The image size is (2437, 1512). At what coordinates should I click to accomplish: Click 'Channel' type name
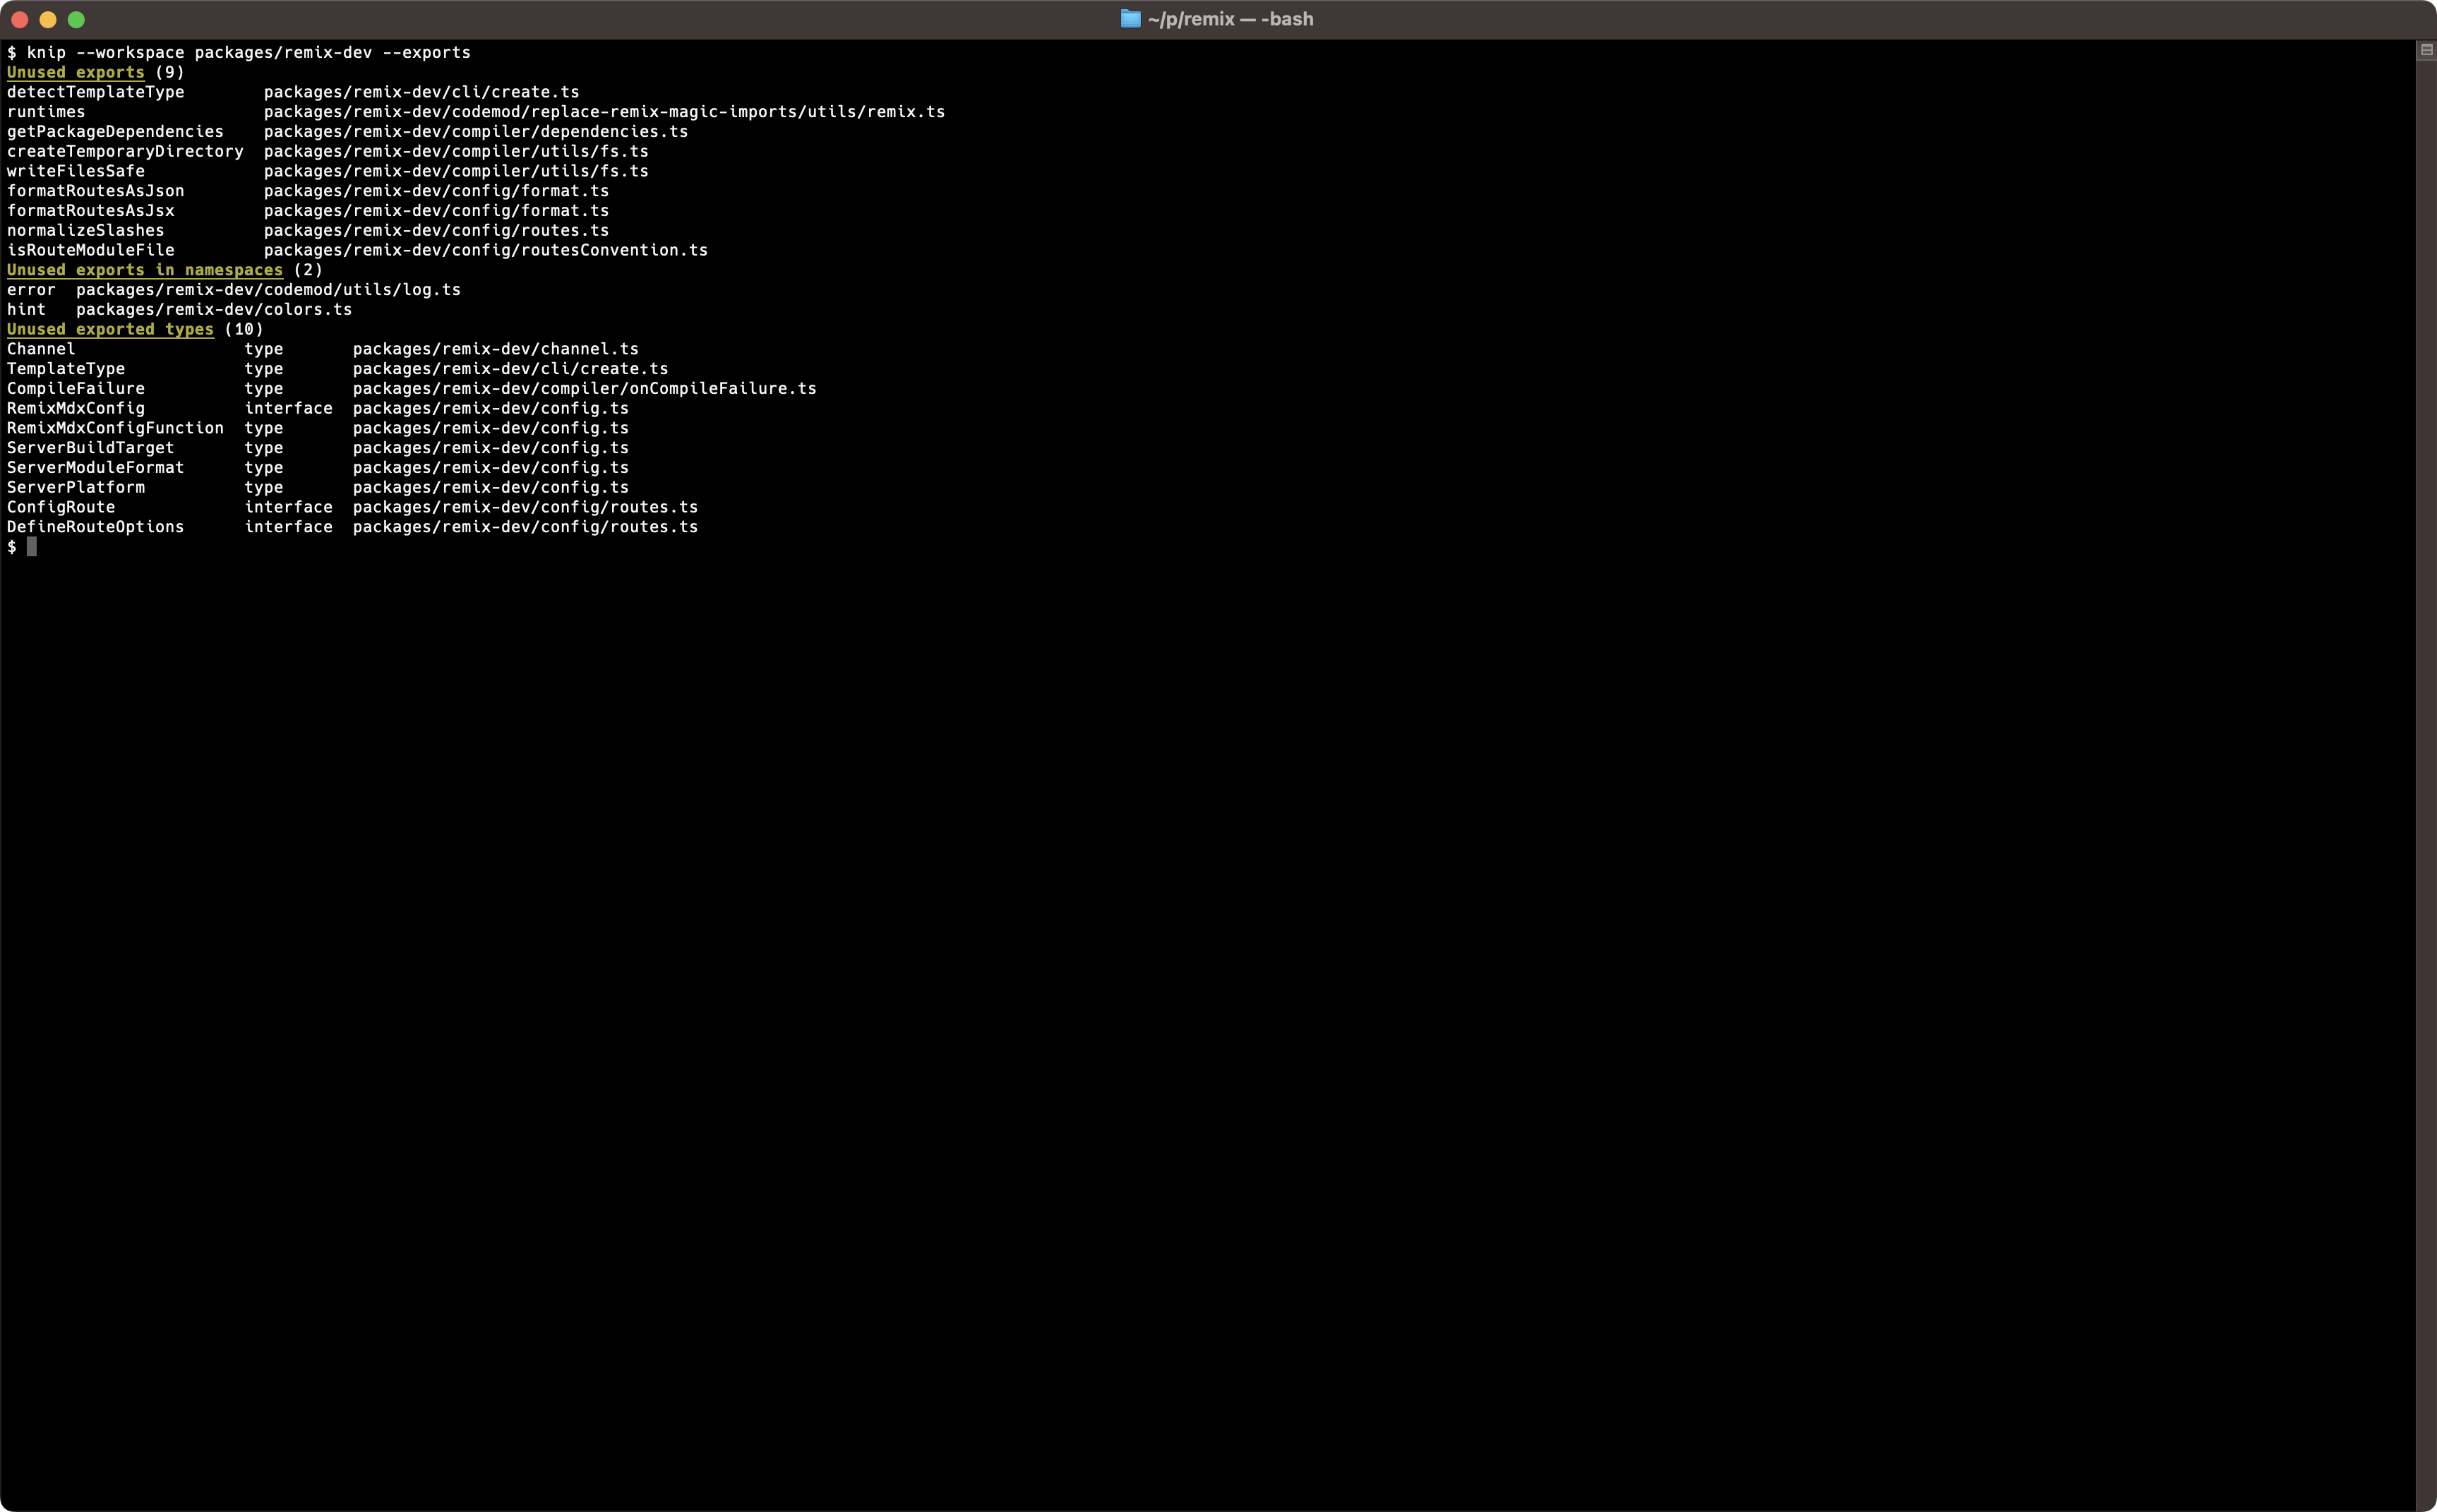pyautogui.click(x=41, y=349)
